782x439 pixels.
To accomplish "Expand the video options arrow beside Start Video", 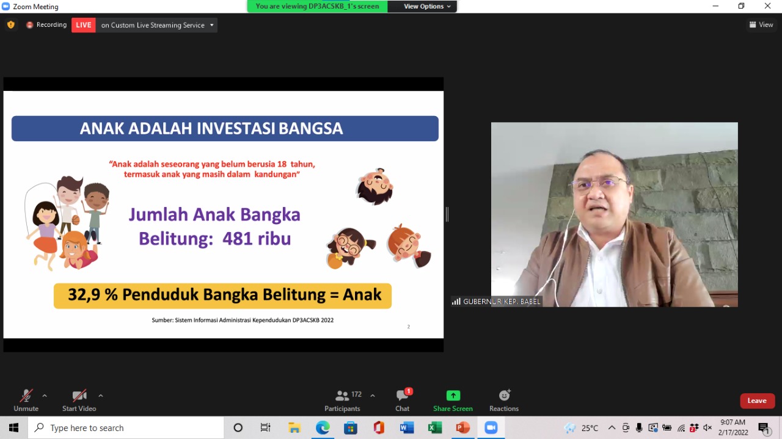I will (x=101, y=396).
